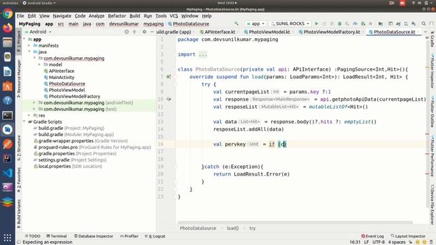
Task: Hide the Project panel minus icon
Action: coord(152,32)
